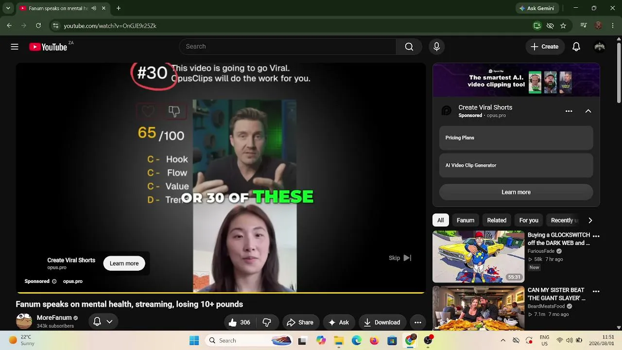Open Windows Start menu
622x350 pixels.
tap(194, 341)
